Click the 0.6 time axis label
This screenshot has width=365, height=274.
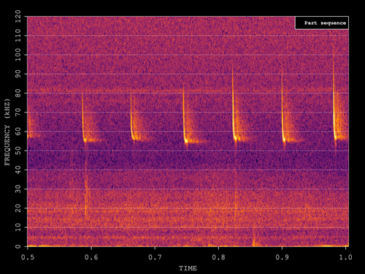[x=91, y=257]
